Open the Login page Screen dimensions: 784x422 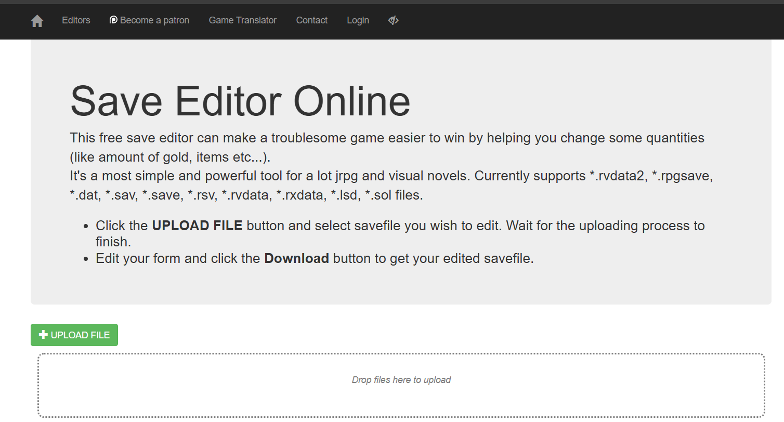coord(358,20)
